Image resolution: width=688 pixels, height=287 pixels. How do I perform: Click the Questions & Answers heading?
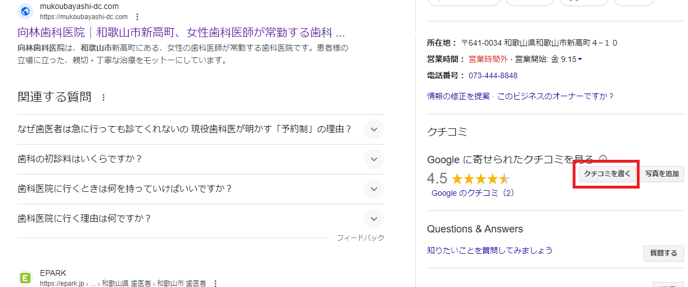(x=475, y=229)
